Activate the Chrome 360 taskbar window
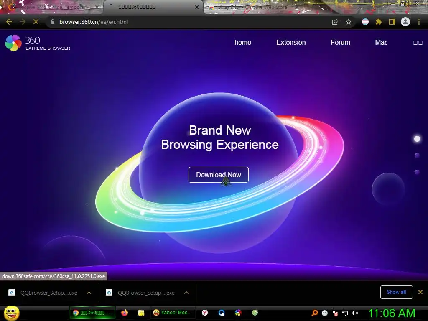Viewport: 428px width, 321px height. coord(92,313)
